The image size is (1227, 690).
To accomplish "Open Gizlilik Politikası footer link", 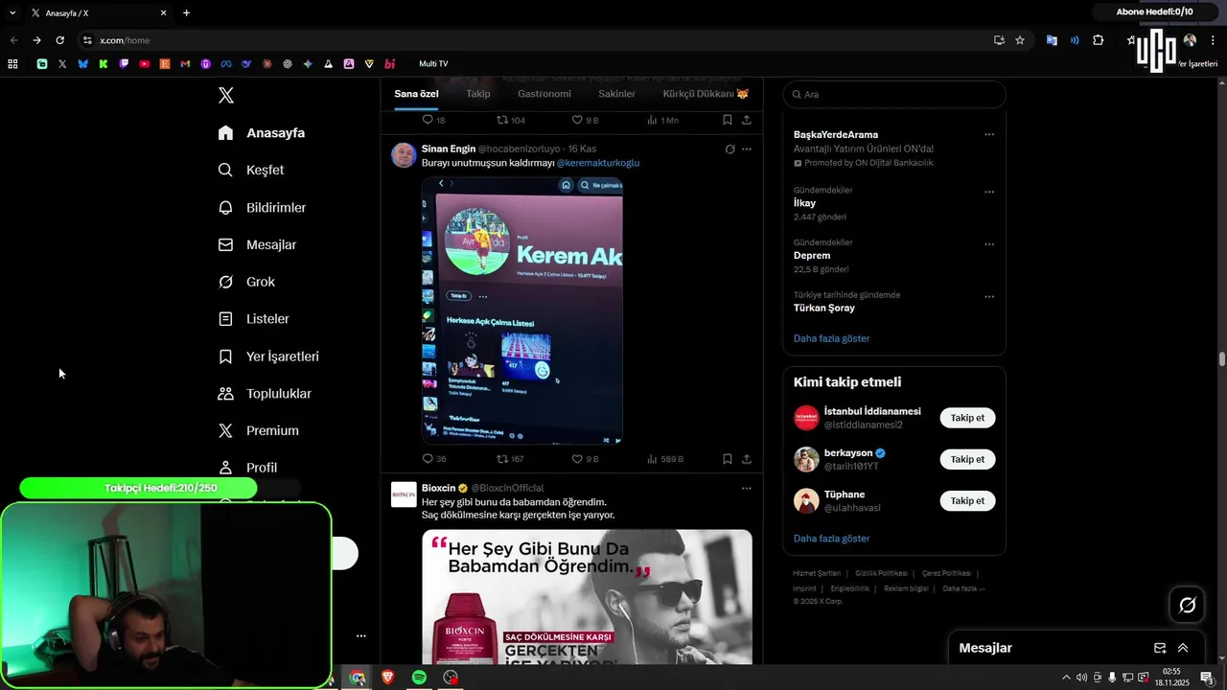I will [881, 573].
